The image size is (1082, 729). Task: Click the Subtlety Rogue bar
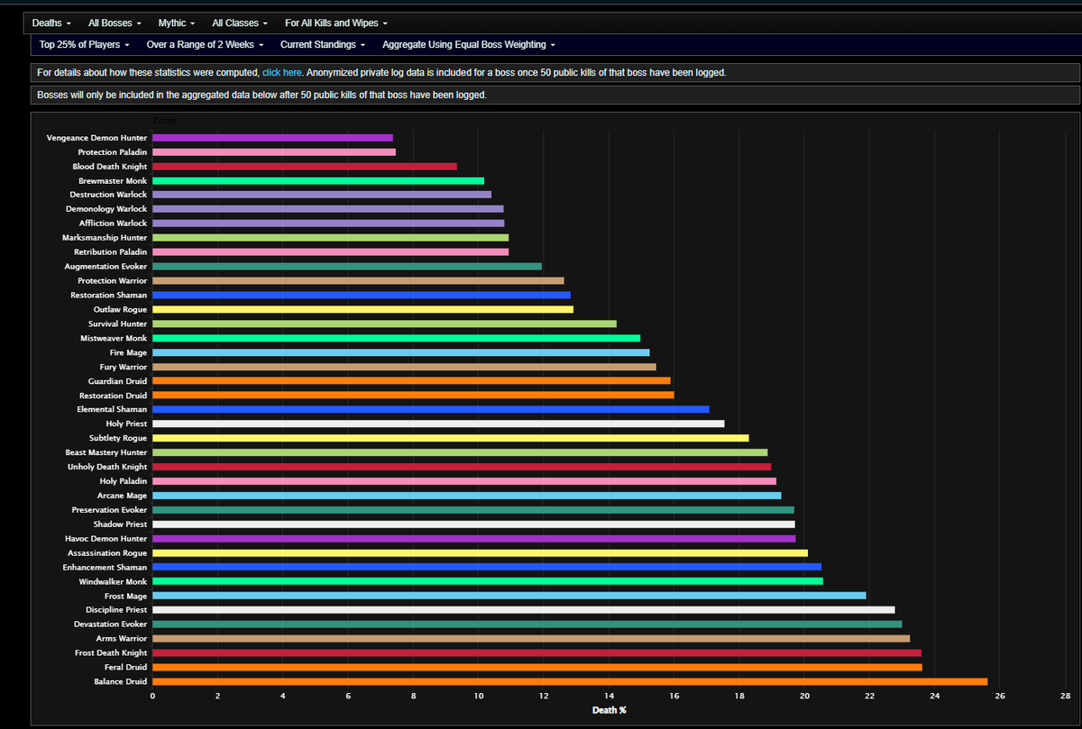click(451, 438)
